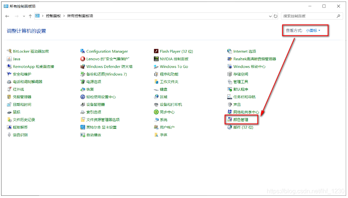
Task: Open 索引选项 link
Action: pyautogui.click(x=94, y=112)
